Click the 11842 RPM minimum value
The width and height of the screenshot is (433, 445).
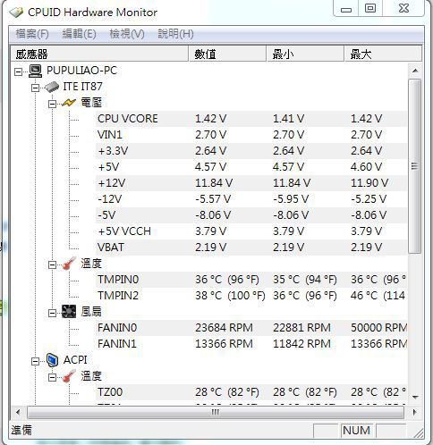tap(301, 344)
